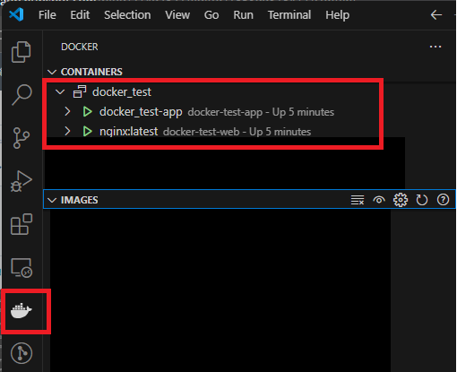Screen dimensions: 457x372
Task: Click the back navigation arrow
Action: [436, 14]
